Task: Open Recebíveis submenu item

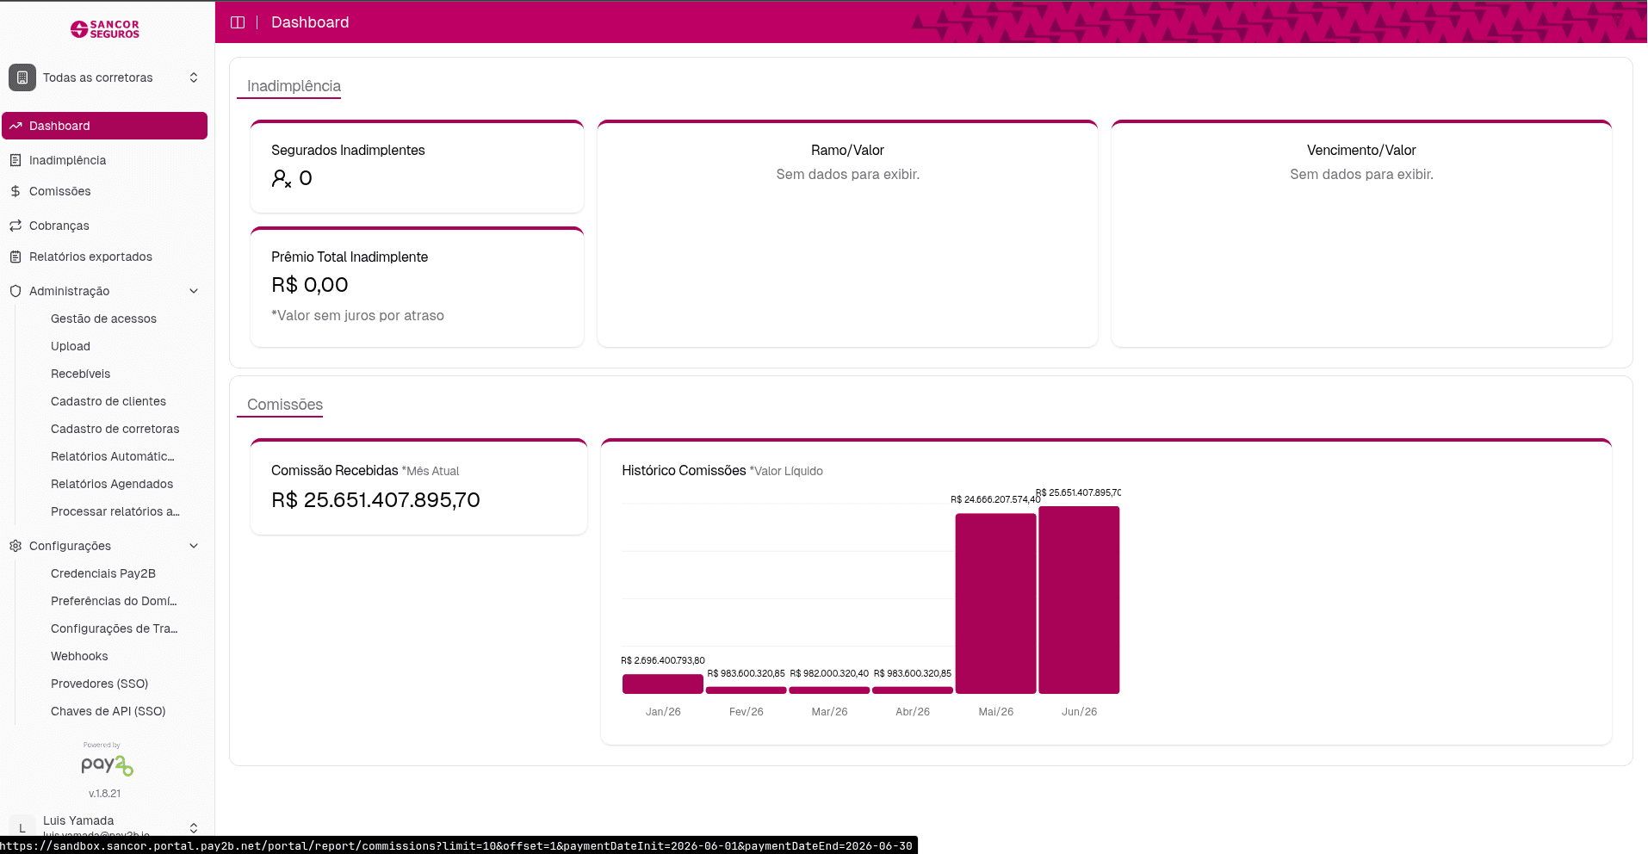Action: 80,374
